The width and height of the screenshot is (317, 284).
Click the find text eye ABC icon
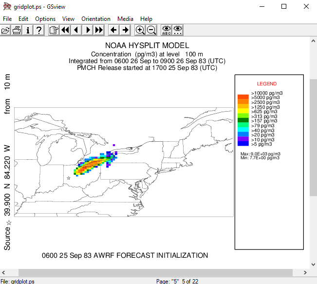tap(167, 30)
